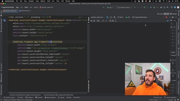Open Palette vertical tab
This screenshot has height=101, width=180.
(x=89, y=20)
